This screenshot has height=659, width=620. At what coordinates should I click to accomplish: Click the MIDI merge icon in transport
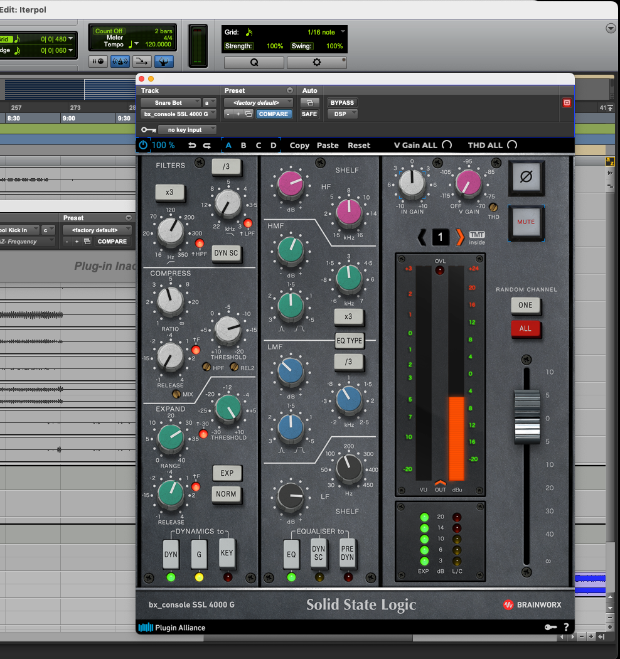coord(142,62)
